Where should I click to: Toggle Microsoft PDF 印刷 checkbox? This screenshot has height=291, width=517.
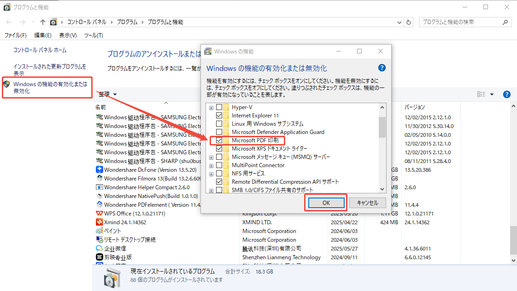219,140
